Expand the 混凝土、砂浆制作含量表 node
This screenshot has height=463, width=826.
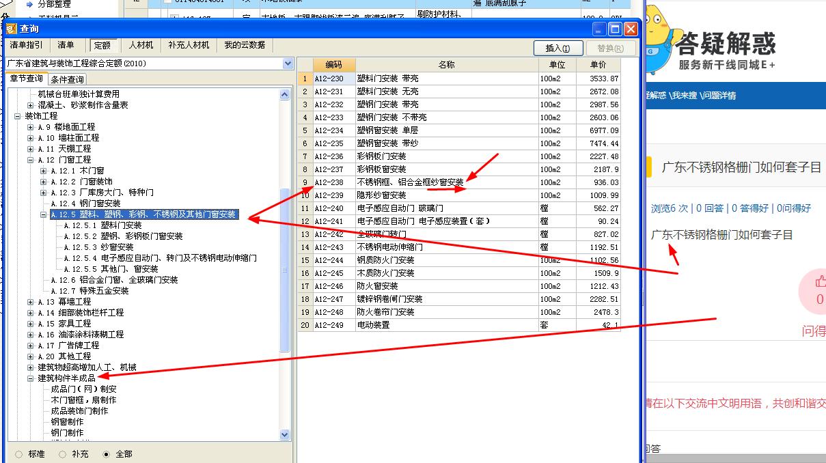[30, 105]
